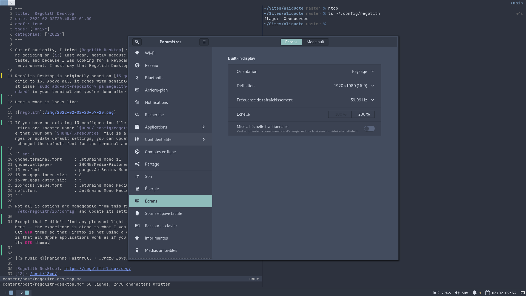Click the notification bell in status bar
The height and width of the screenshot is (296, 526).
[x=474, y=293]
